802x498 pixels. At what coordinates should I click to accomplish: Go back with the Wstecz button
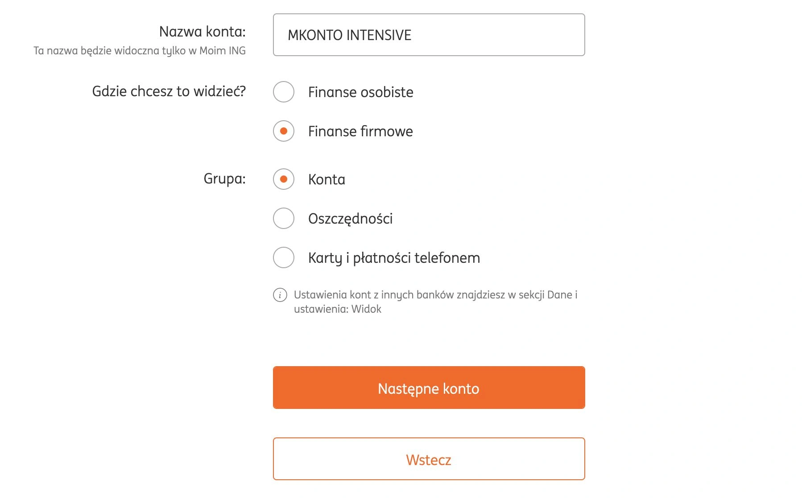point(429,459)
